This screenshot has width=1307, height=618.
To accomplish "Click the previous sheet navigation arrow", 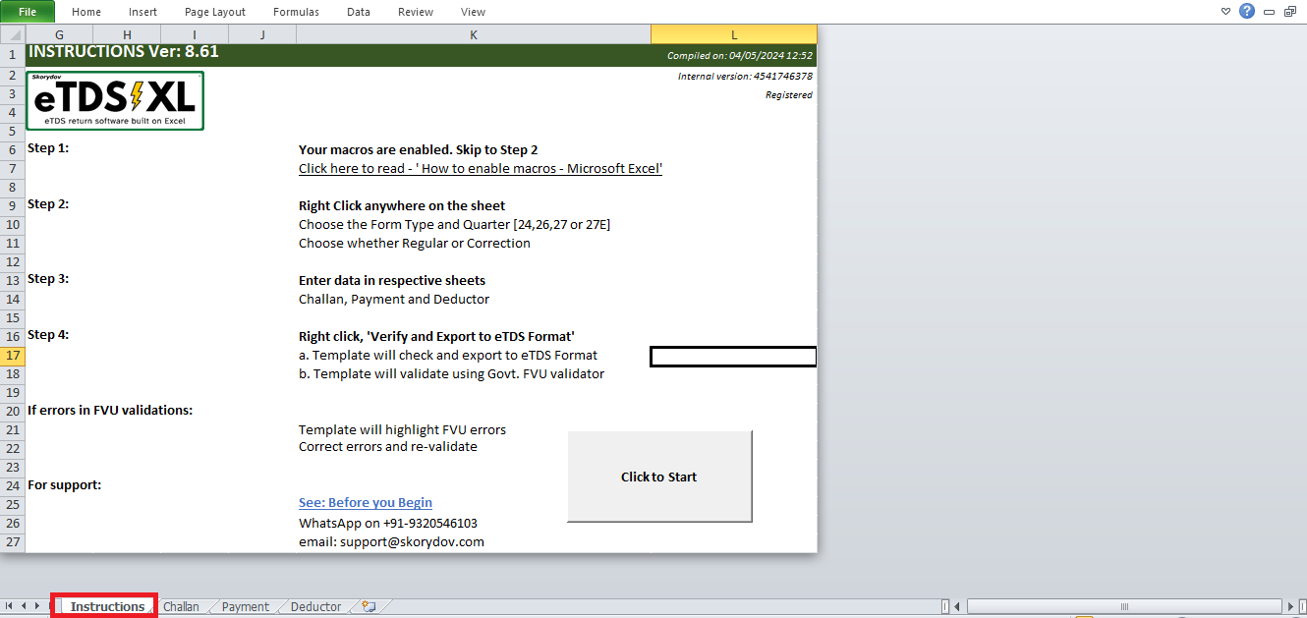I will tap(24, 606).
